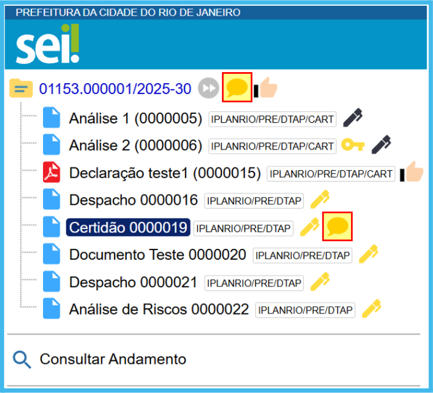433x393 pixels.
Task: Click the pointing hand icon next to process
Action: pyautogui.click(x=267, y=88)
